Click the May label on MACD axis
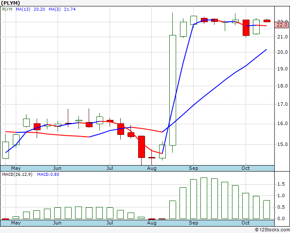 (x=16, y=223)
